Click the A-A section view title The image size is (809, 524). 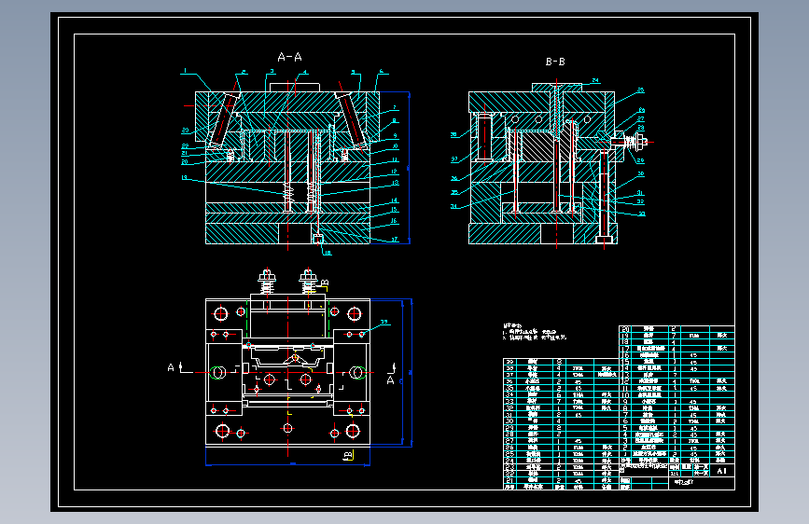click(x=289, y=57)
